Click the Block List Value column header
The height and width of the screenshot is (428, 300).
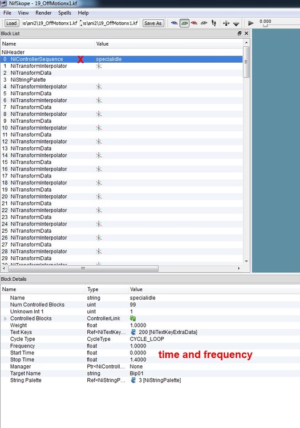(x=169, y=44)
